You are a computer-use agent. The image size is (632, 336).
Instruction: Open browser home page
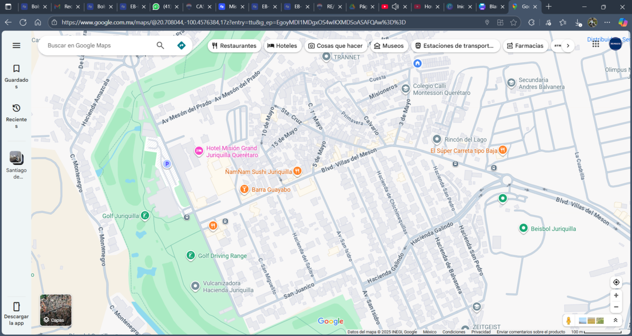click(38, 23)
